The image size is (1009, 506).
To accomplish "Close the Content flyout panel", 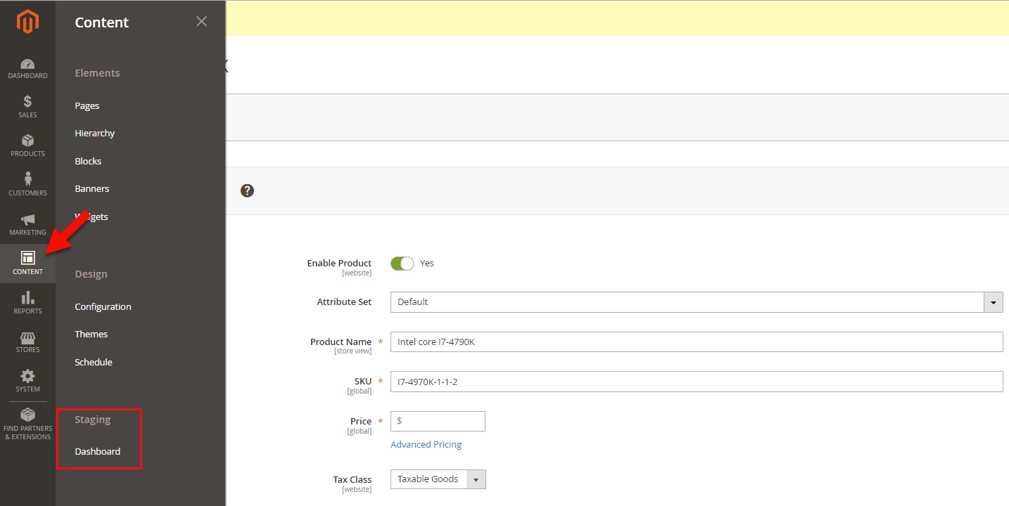I will (x=201, y=22).
